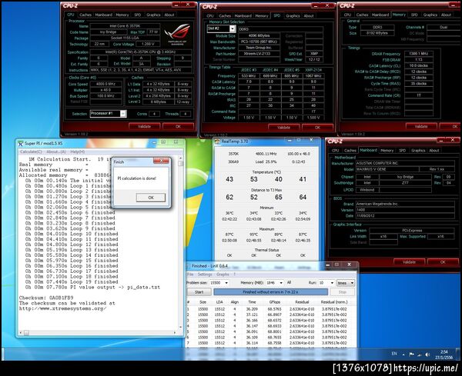Switch to Caches tab in the CPU-Z CPU window

[x=85, y=15]
